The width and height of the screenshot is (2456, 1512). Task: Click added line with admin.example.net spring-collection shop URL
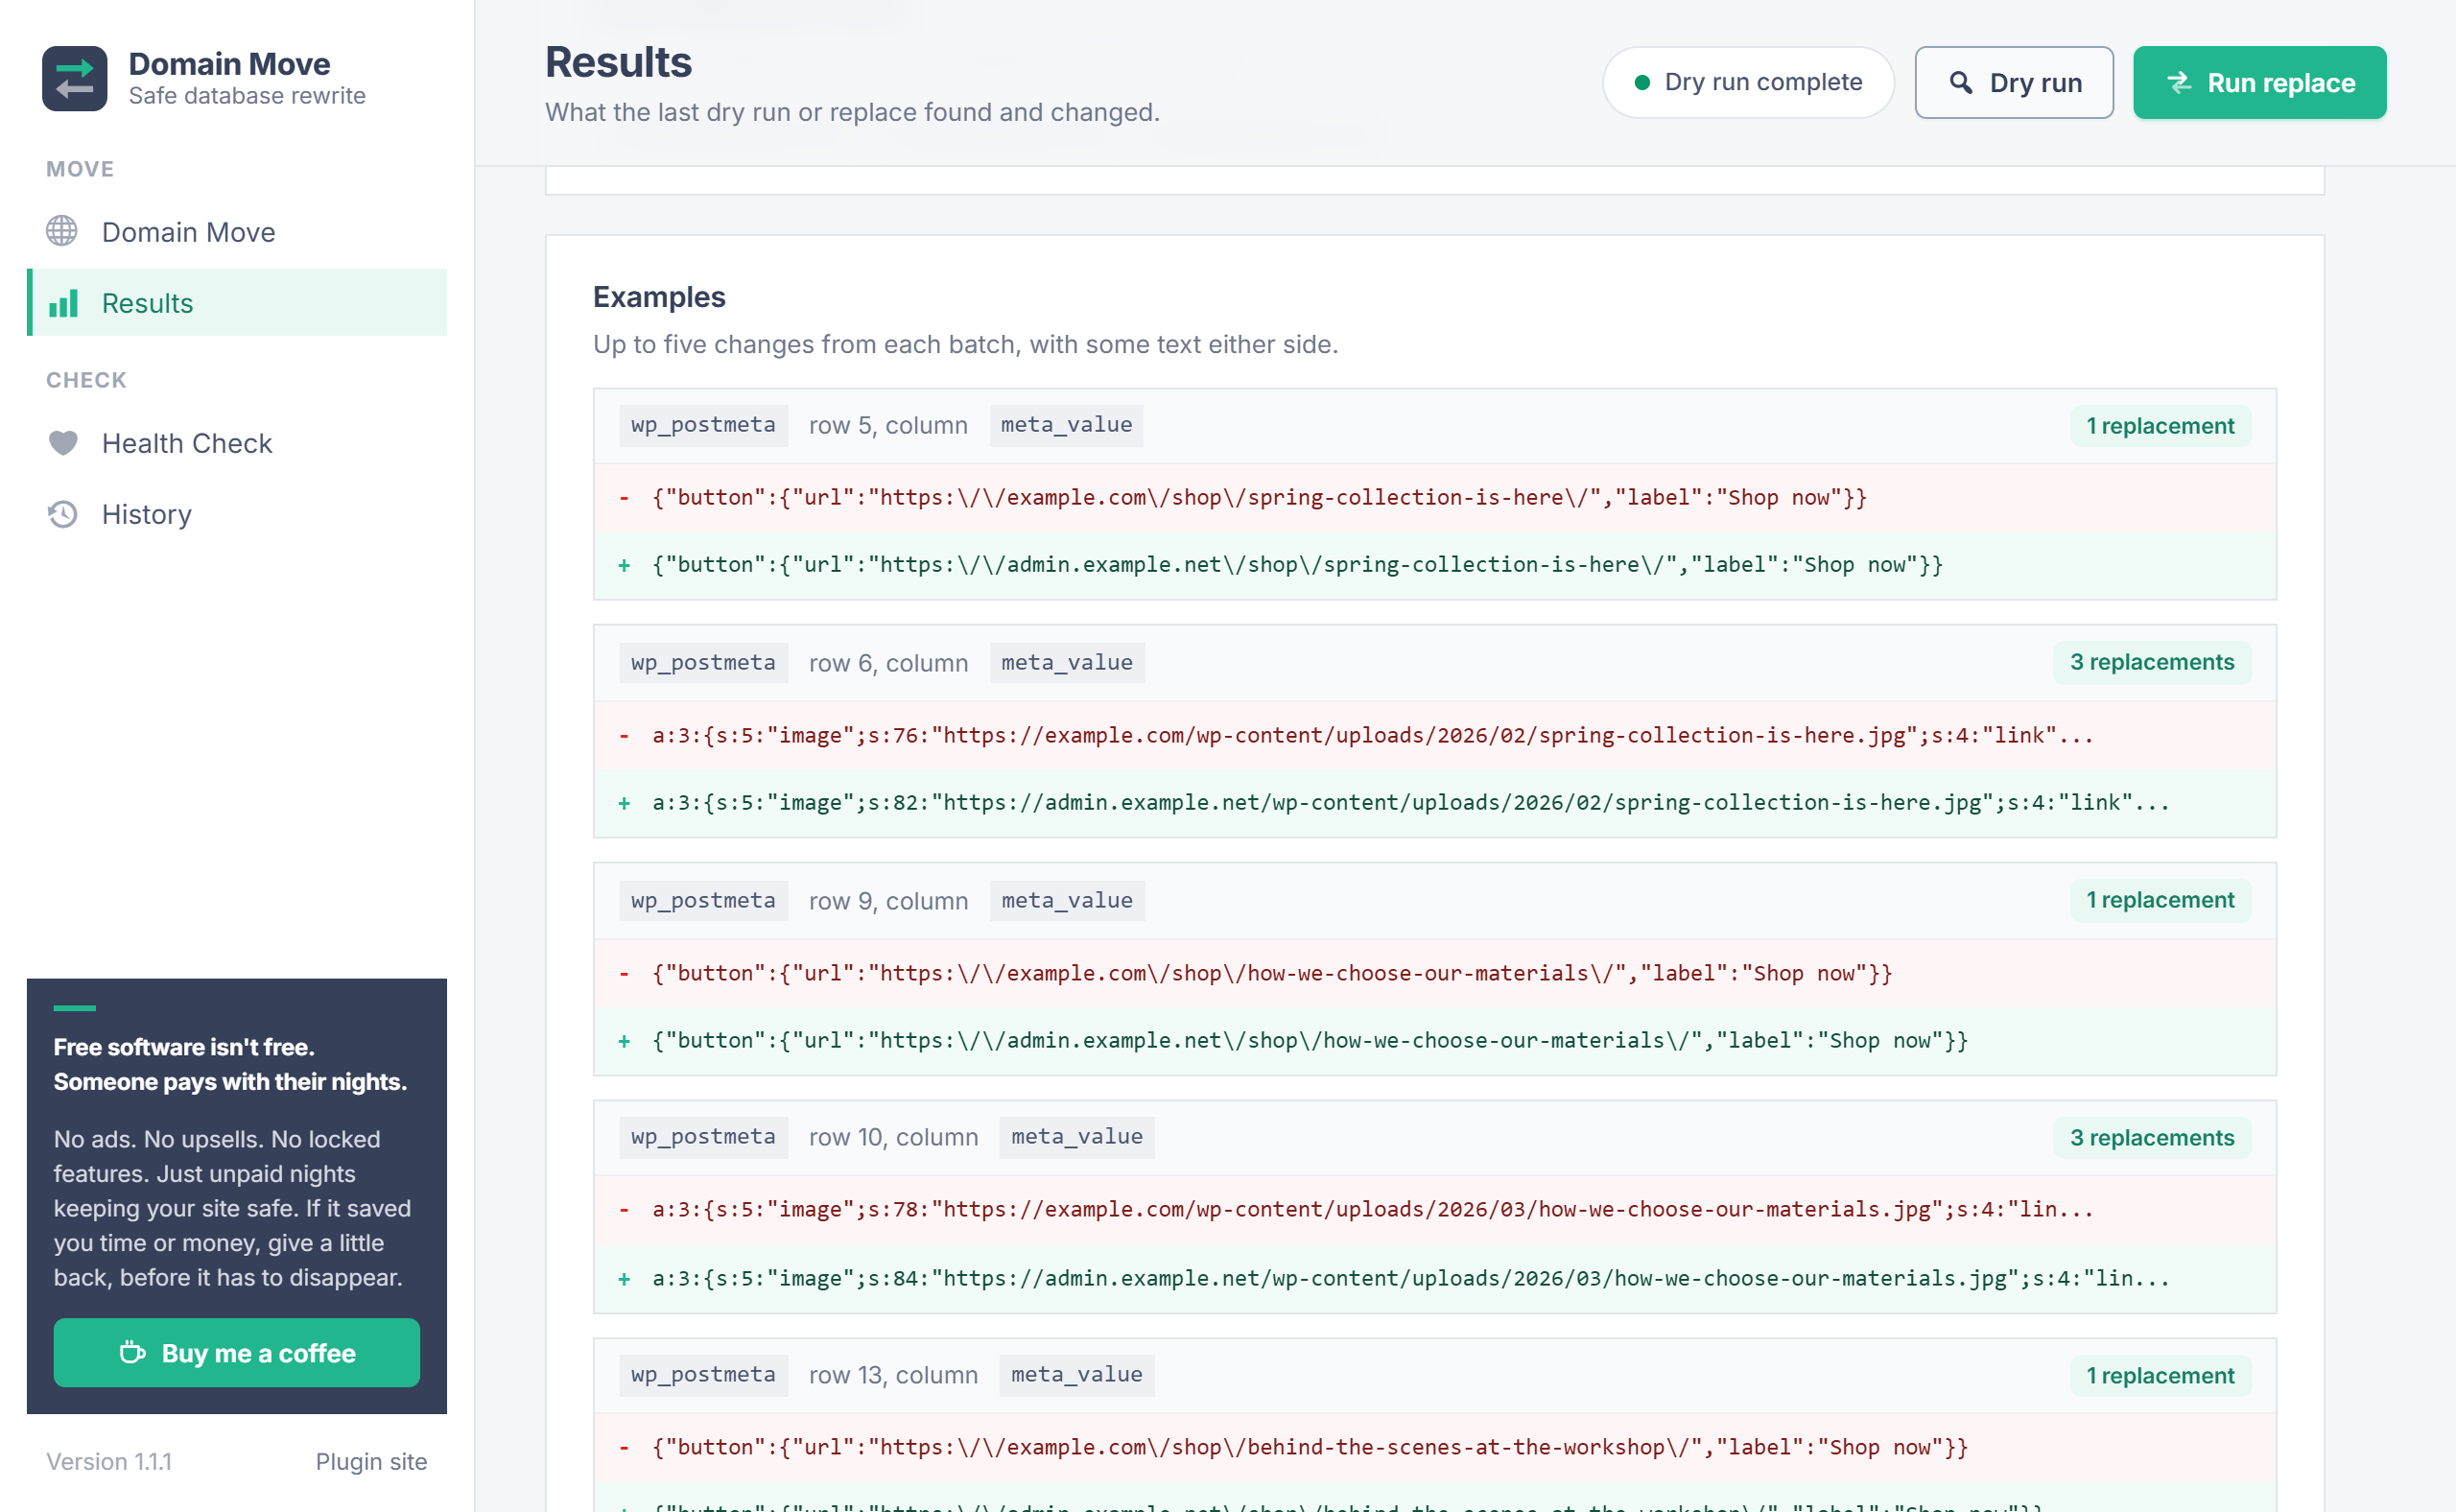[1434, 564]
